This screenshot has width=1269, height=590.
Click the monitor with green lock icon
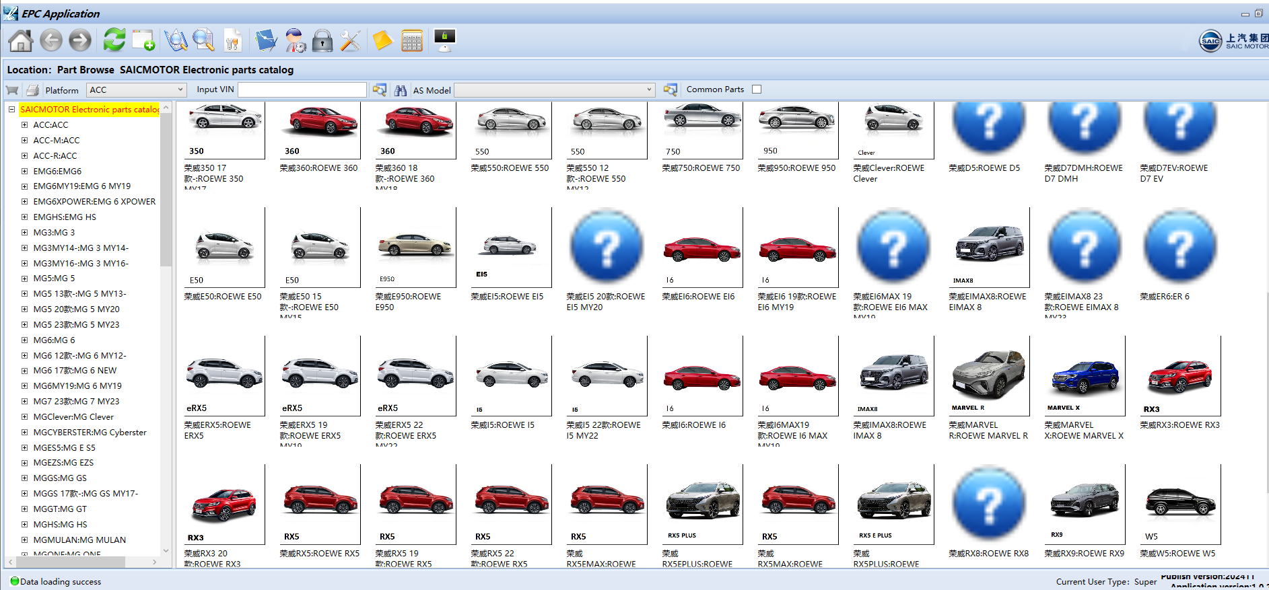[x=445, y=40]
